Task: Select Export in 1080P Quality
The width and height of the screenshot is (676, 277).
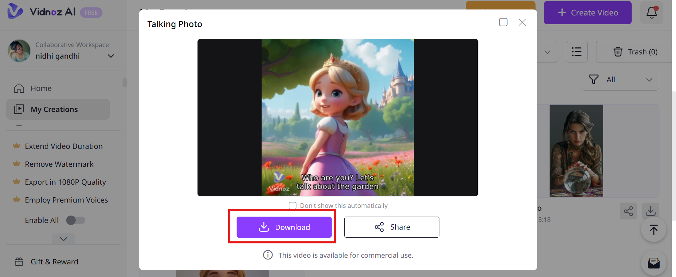Action: coord(65,182)
